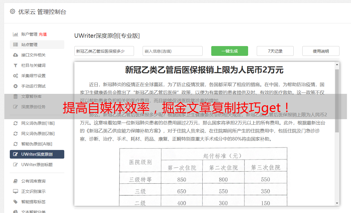Open the 7天记录 button

point(275,51)
